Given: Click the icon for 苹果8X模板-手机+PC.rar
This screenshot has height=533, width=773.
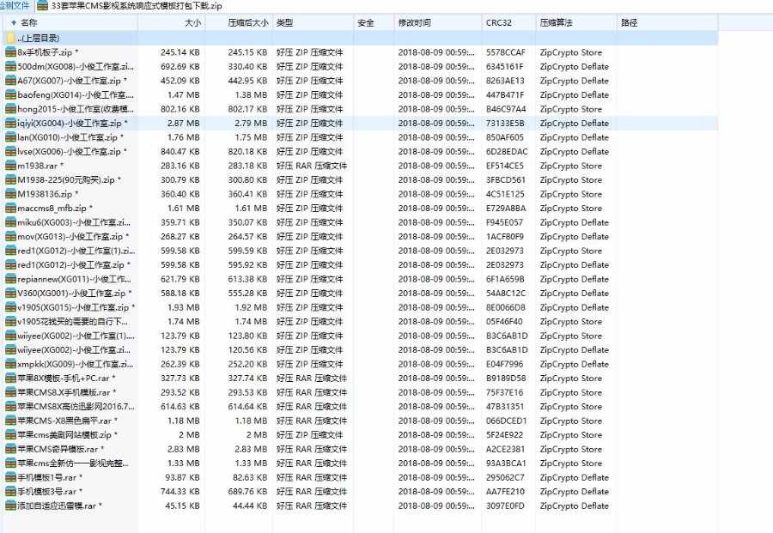Looking at the screenshot, I should (x=10, y=379).
